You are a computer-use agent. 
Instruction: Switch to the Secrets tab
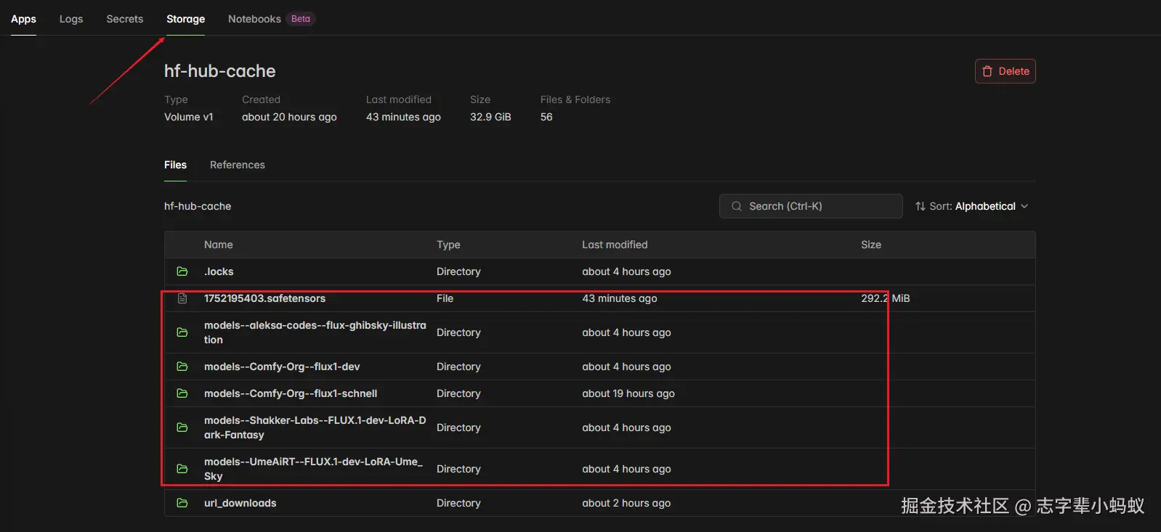125,19
